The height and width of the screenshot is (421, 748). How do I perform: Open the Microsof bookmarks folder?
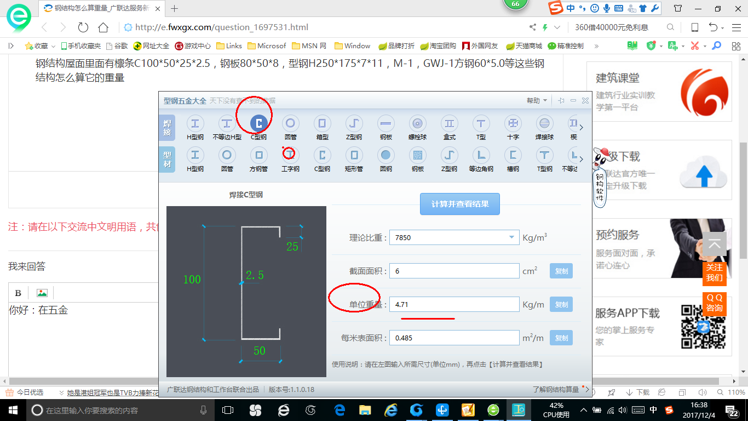coord(267,46)
